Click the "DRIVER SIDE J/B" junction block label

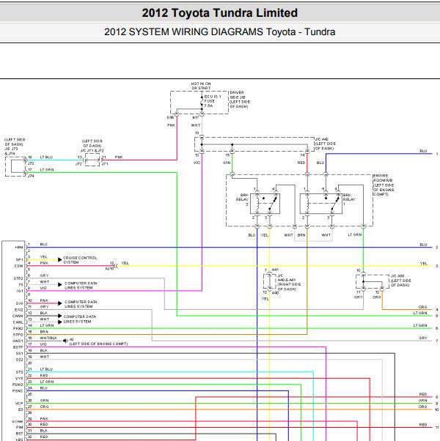[240, 100]
